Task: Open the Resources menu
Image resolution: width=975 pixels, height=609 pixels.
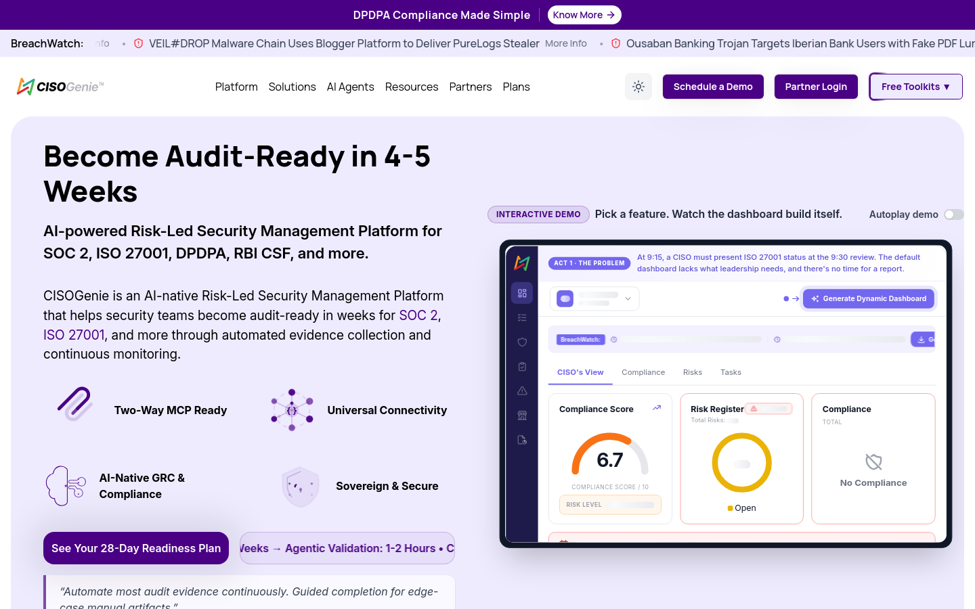Action: pos(412,87)
